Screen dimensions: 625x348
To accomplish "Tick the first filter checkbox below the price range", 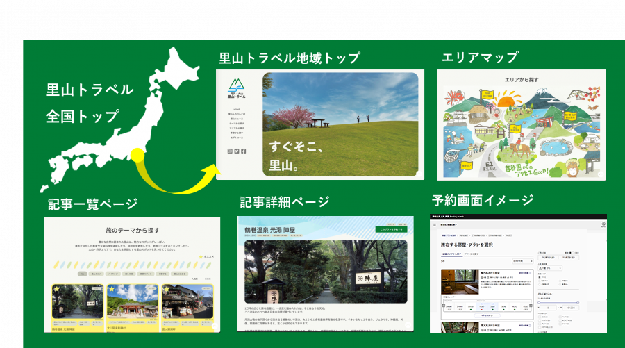I will (540, 317).
